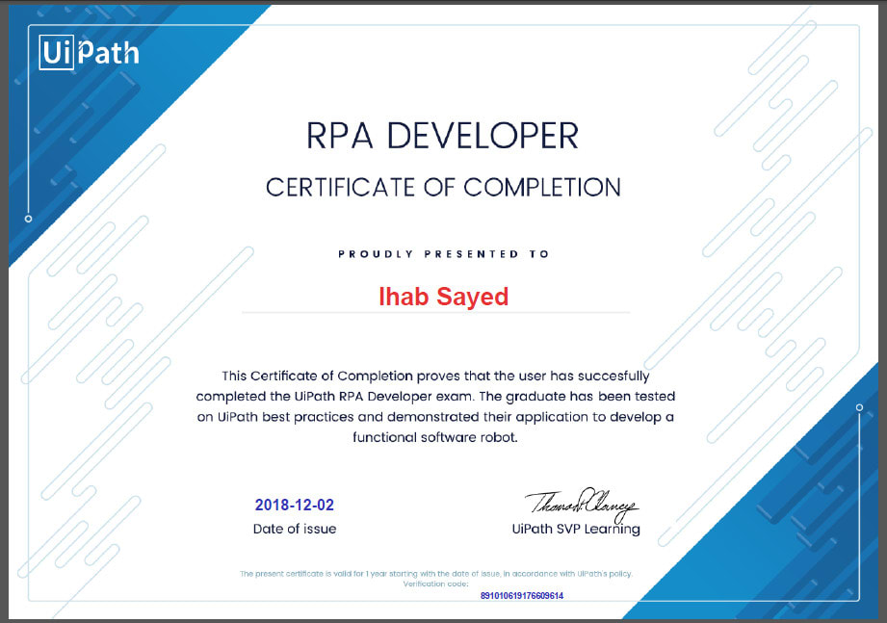Click the Date of issue label

tap(295, 529)
